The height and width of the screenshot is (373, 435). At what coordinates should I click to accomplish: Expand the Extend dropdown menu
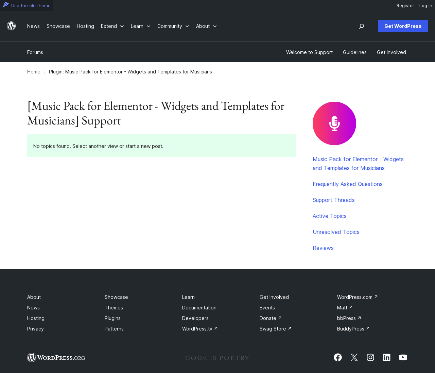(112, 26)
